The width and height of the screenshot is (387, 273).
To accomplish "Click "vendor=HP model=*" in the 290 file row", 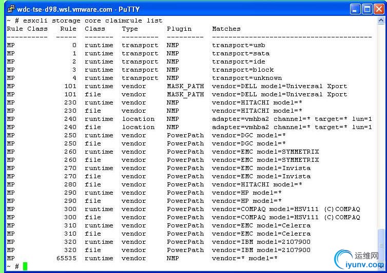I will point(247,201).
